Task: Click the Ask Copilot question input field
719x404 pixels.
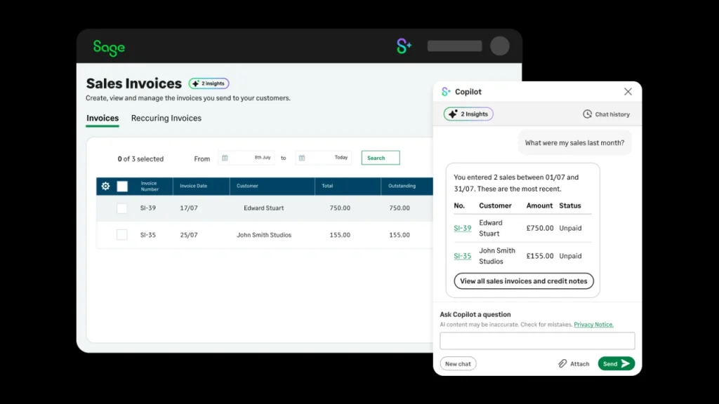Action: tap(536, 341)
